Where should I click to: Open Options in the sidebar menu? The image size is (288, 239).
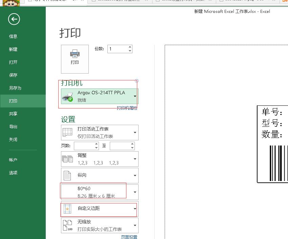point(13,173)
